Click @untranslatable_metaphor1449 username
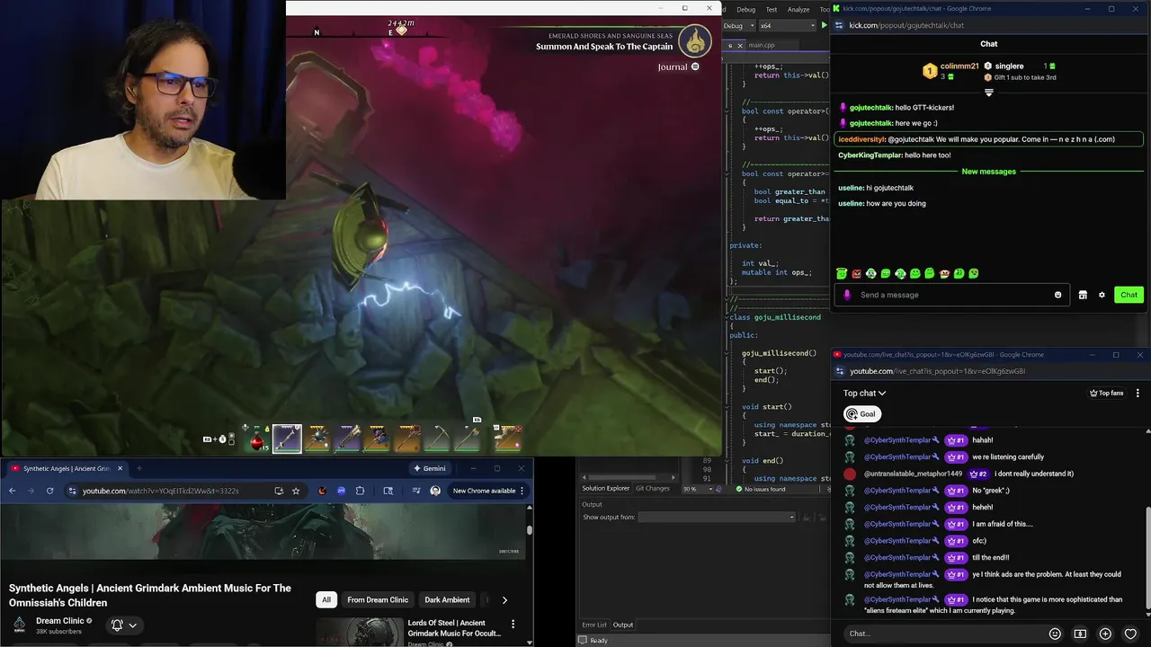 point(913,474)
